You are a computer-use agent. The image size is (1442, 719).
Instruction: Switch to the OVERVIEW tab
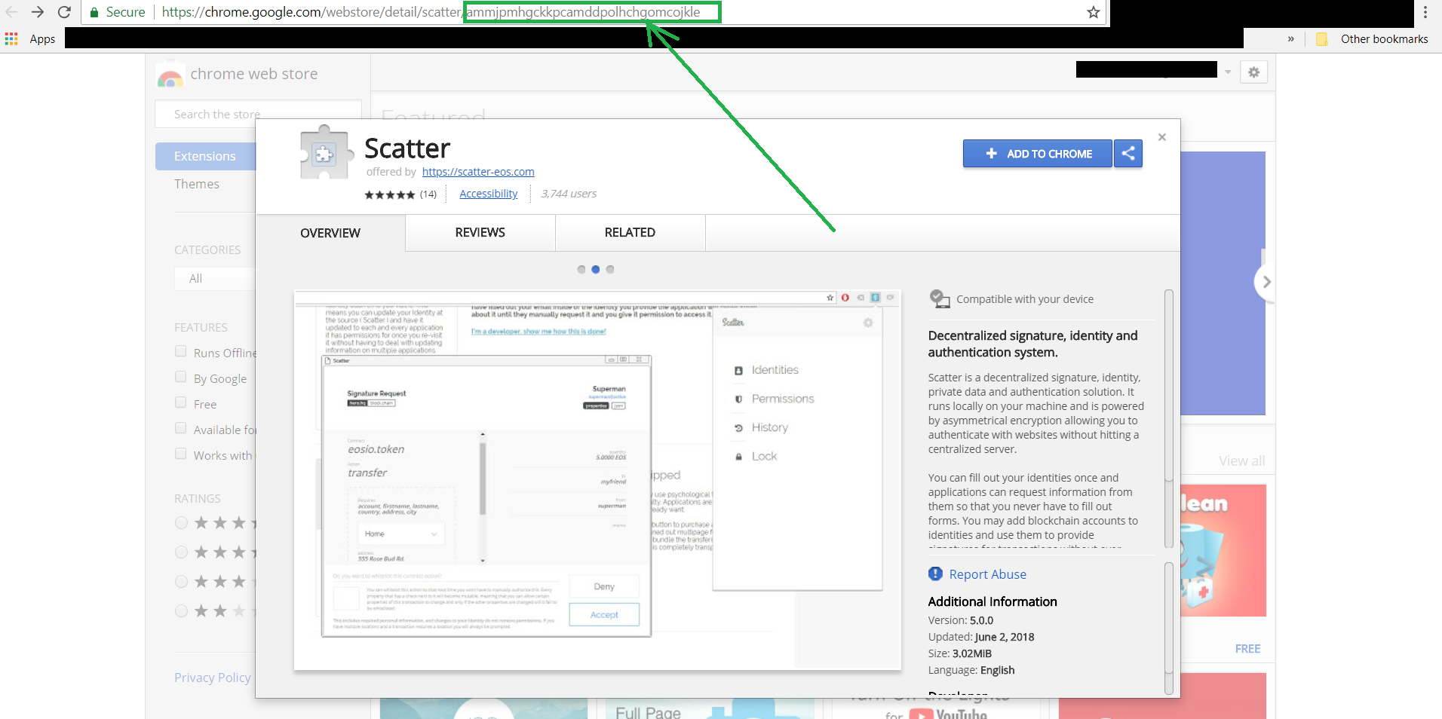click(330, 233)
